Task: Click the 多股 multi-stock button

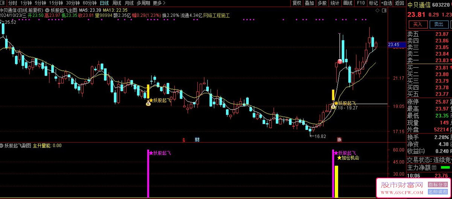Action: [322, 3]
